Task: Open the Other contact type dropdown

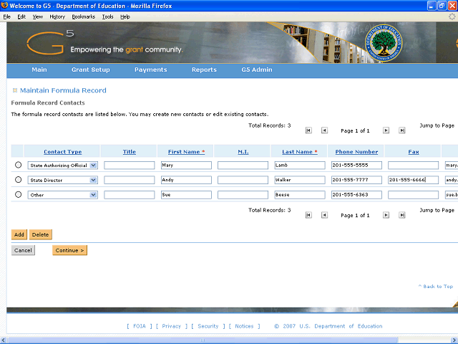Action: coord(93,194)
